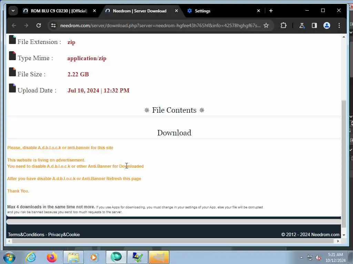
Task: Click the horizontal scroll left arrow
Action: click(9, 241)
